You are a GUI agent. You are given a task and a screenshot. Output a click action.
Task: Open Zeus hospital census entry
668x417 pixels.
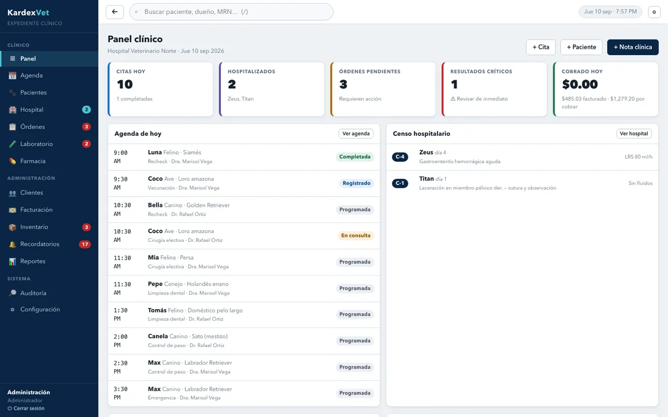pos(522,157)
